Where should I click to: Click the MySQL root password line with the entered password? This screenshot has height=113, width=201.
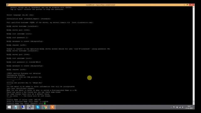coord(24,62)
